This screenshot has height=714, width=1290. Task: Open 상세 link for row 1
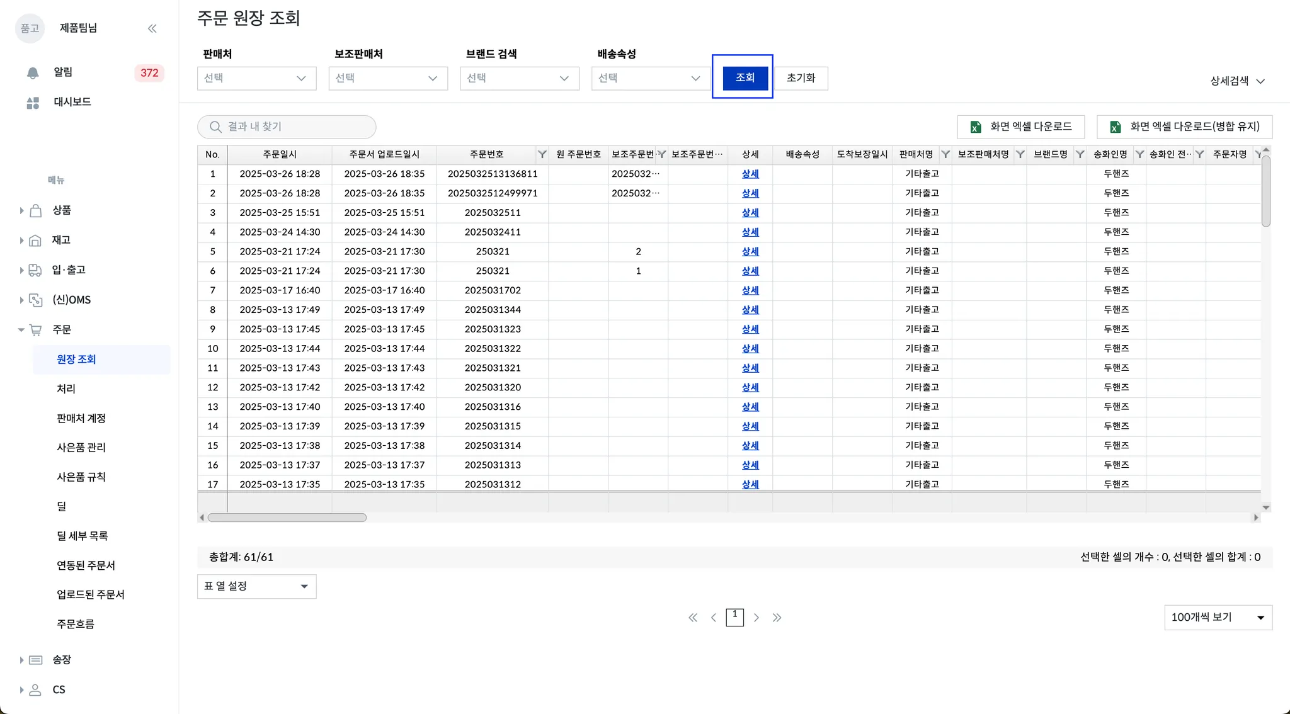click(750, 174)
